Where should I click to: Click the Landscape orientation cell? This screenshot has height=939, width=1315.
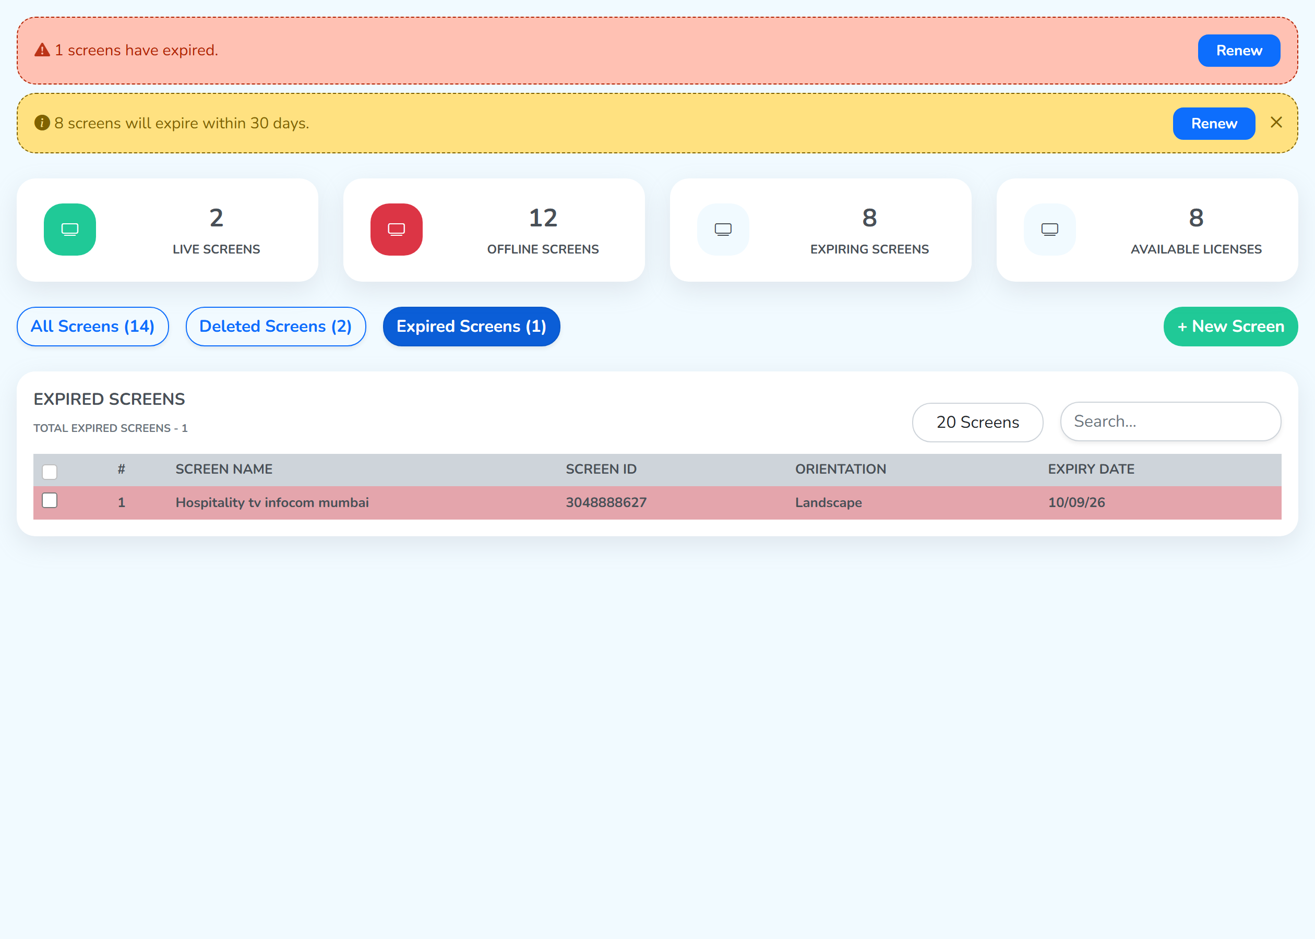[x=828, y=503]
